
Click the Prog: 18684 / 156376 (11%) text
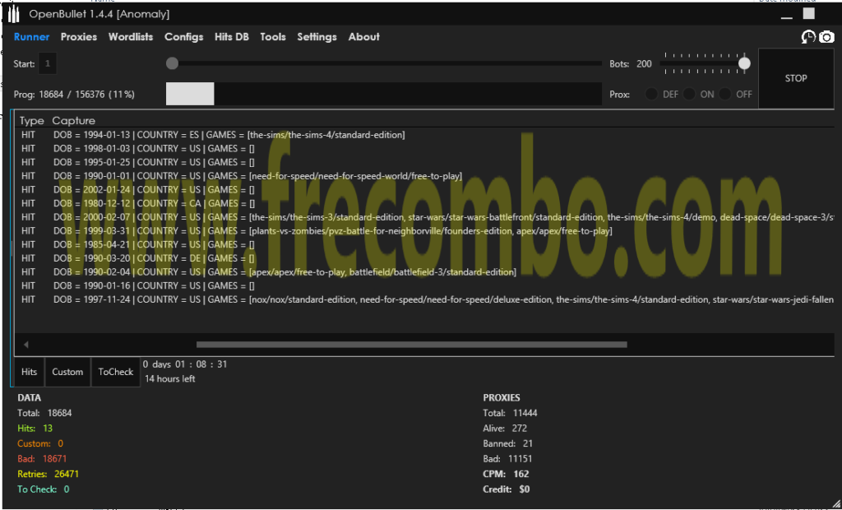click(x=74, y=95)
